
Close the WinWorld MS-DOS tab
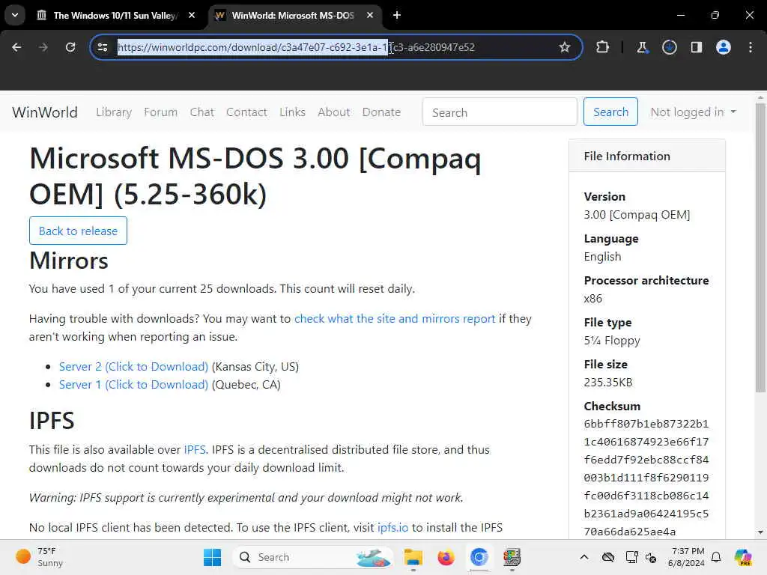pyautogui.click(x=370, y=15)
